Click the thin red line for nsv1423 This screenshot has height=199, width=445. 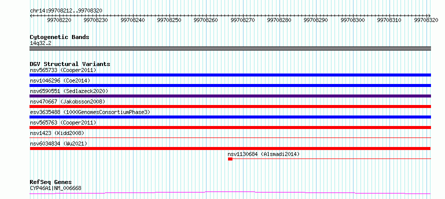[230, 137]
